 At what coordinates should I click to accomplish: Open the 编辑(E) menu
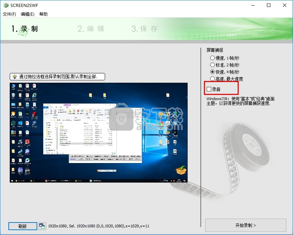click(27, 14)
